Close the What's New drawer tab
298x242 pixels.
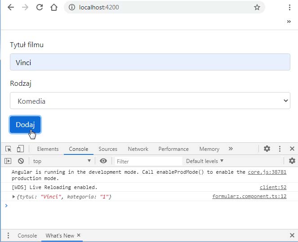(79, 235)
